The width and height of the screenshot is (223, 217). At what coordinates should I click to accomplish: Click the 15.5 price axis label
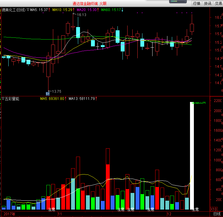pyautogui.click(x=218, y=34)
